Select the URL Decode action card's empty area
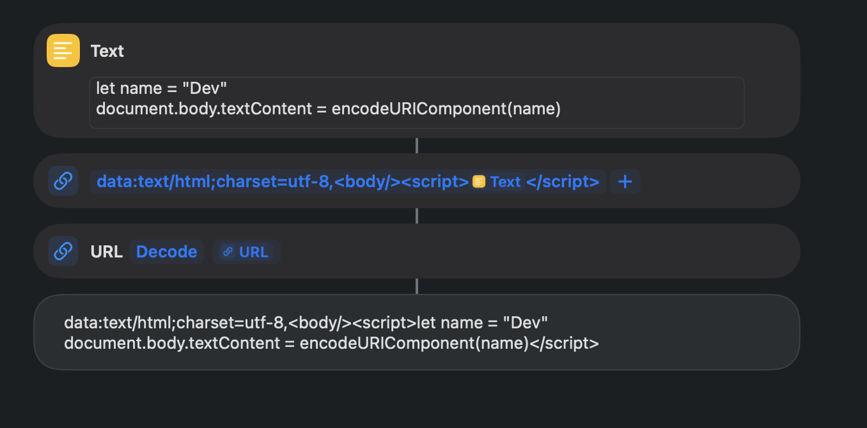This screenshot has height=428, width=867. tap(537, 252)
